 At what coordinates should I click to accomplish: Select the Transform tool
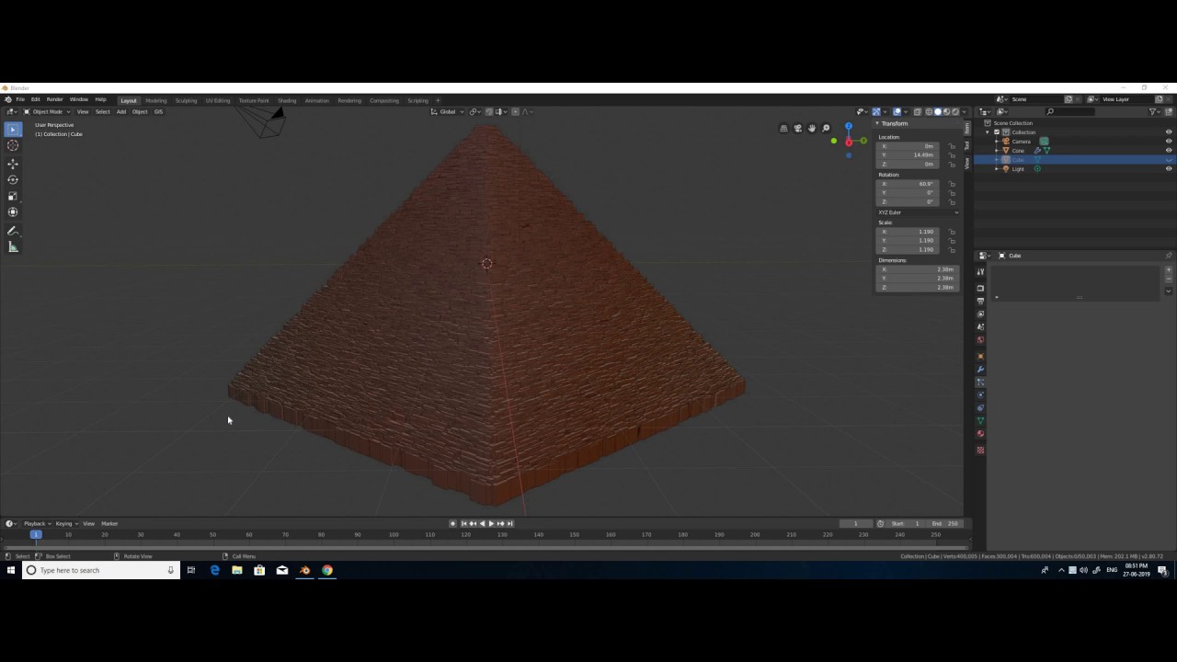[13, 212]
